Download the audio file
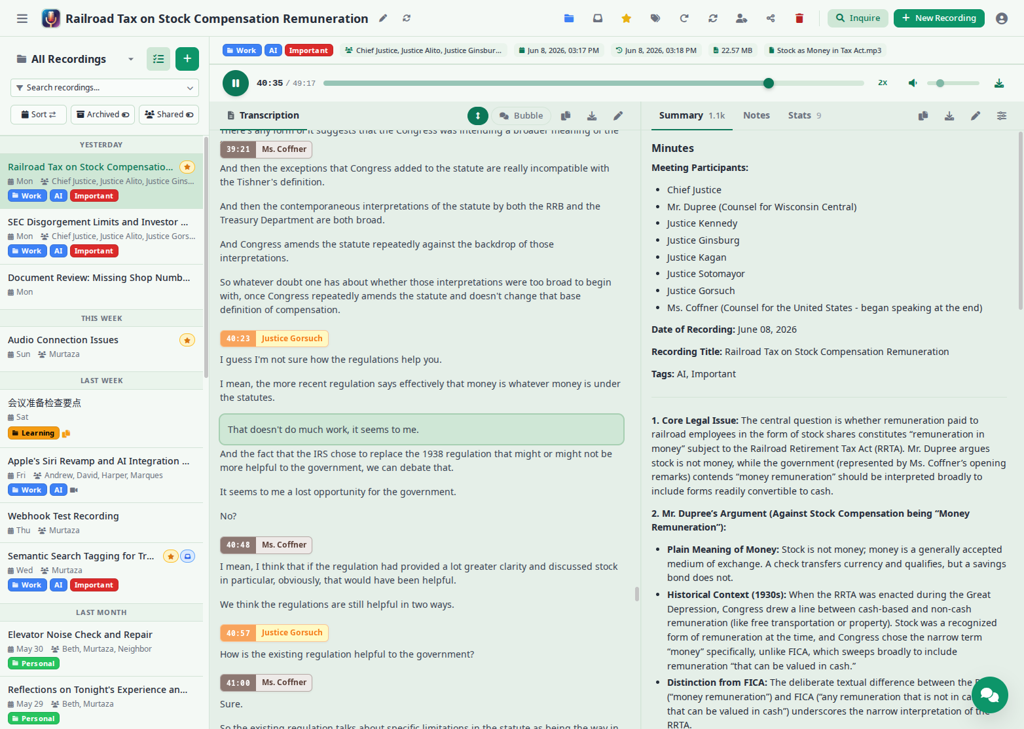Image resolution: width=1024 pixels, height=729 pixels. (x=999, y=83)
